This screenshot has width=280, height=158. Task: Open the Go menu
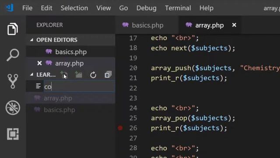[x=123, y=8]
